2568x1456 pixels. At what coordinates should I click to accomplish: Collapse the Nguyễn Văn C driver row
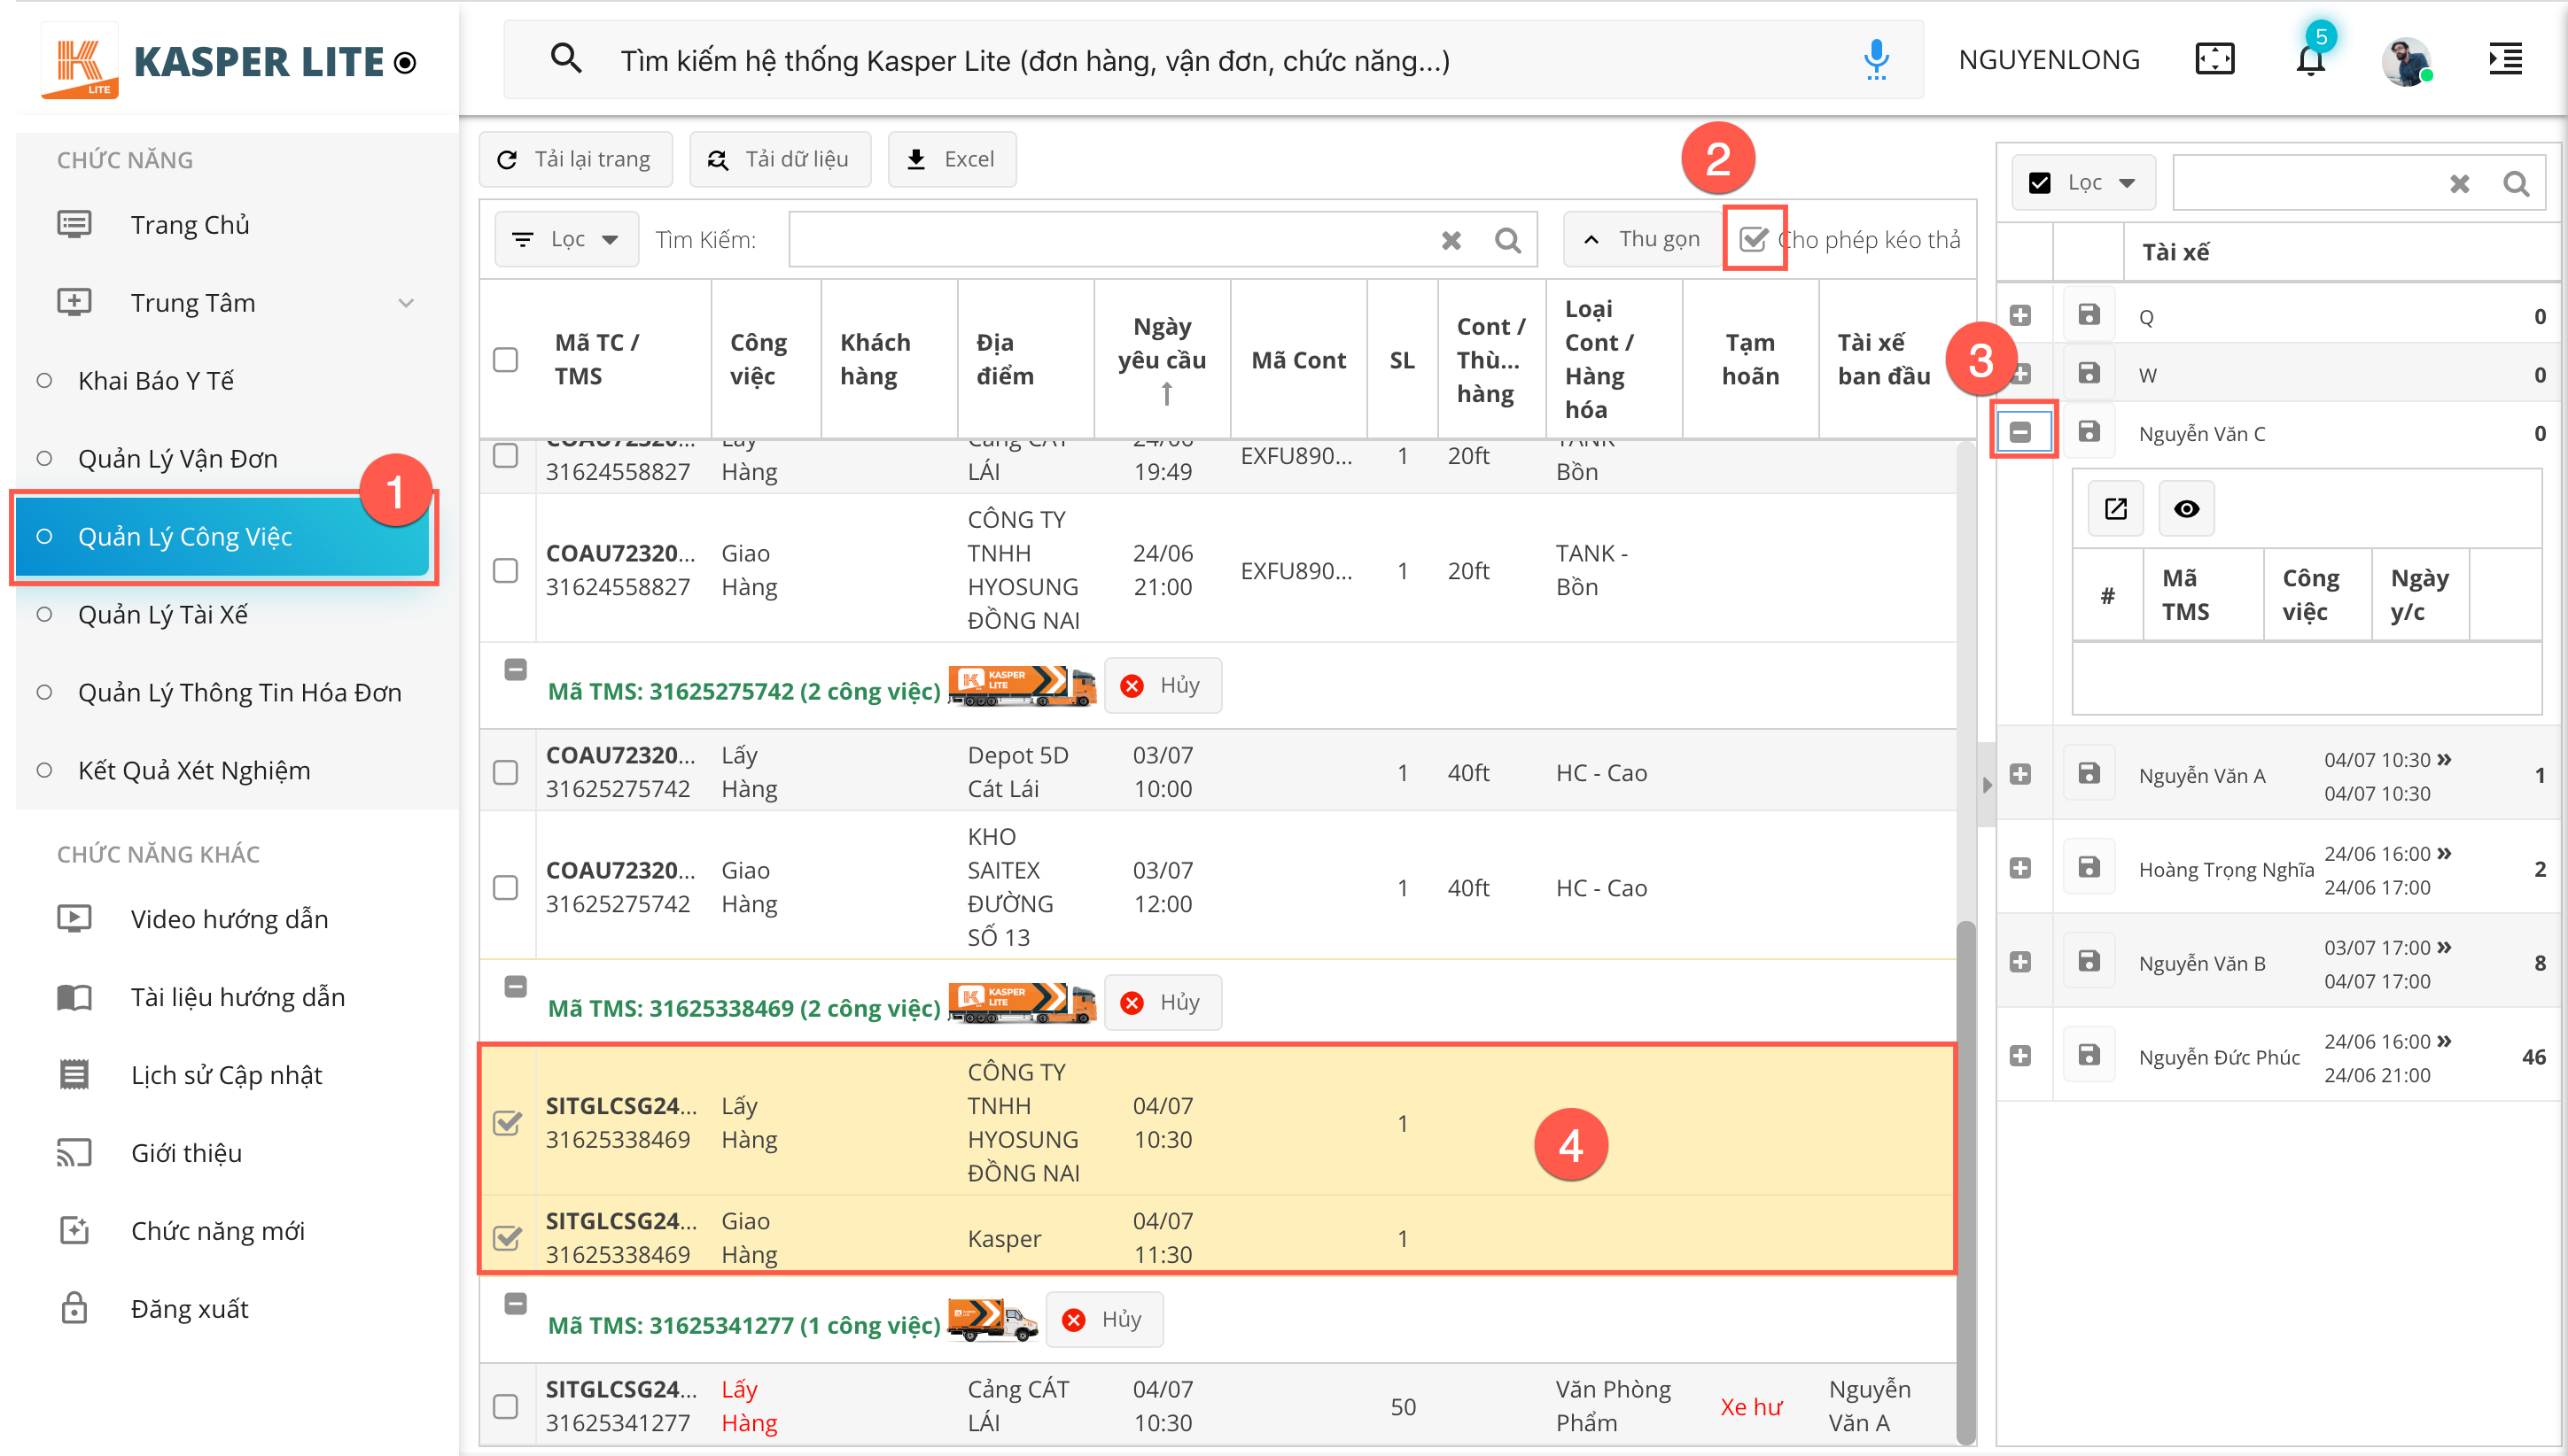tap(2019, 432)
